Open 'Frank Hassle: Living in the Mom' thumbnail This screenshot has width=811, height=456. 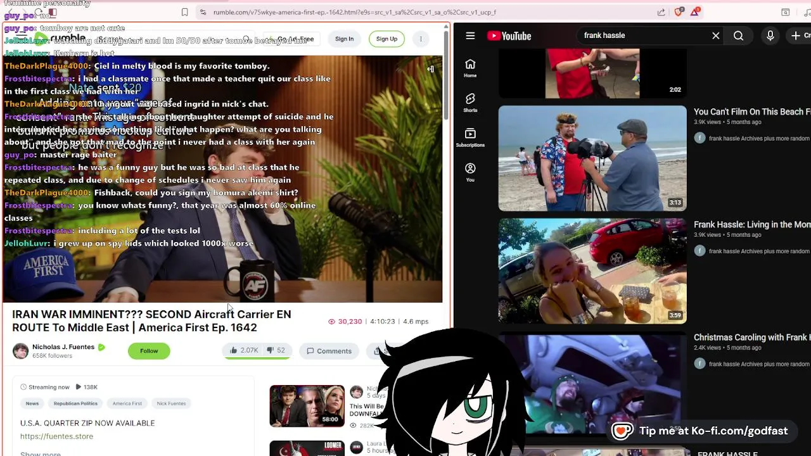[x=592, y=271]
